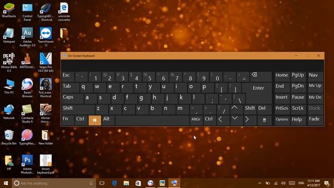Toggle the left Shift key

[78, 109]
